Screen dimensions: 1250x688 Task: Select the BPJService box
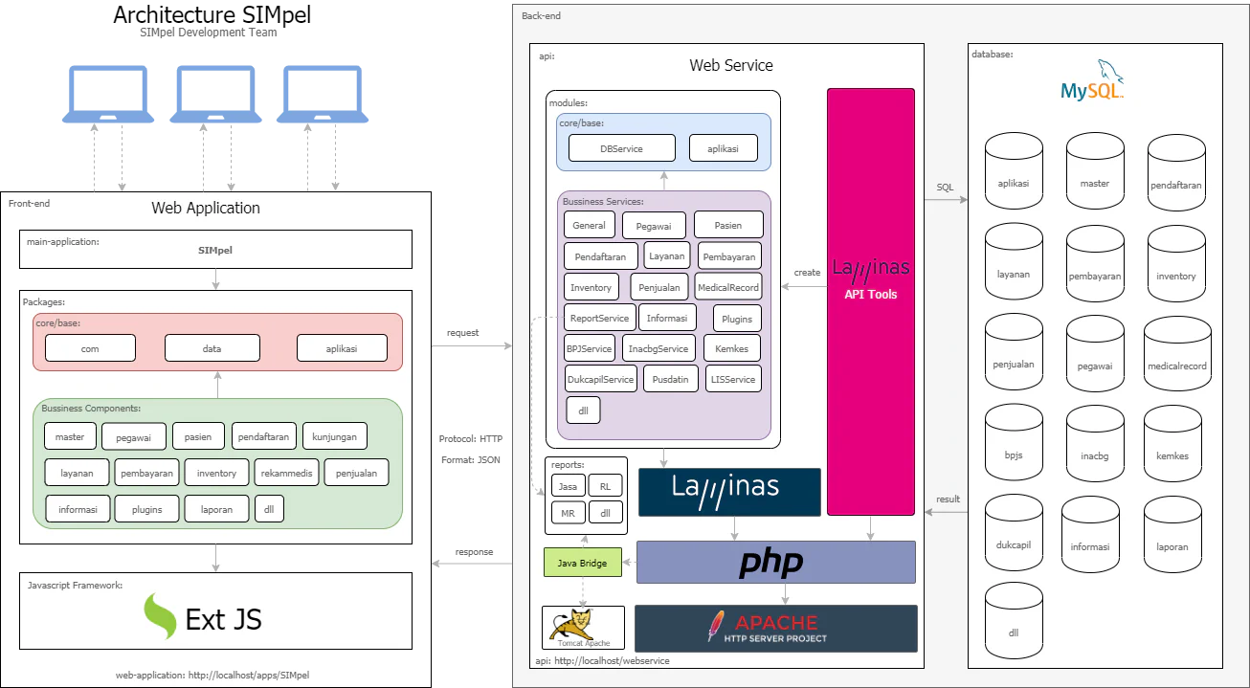point(590,348)
